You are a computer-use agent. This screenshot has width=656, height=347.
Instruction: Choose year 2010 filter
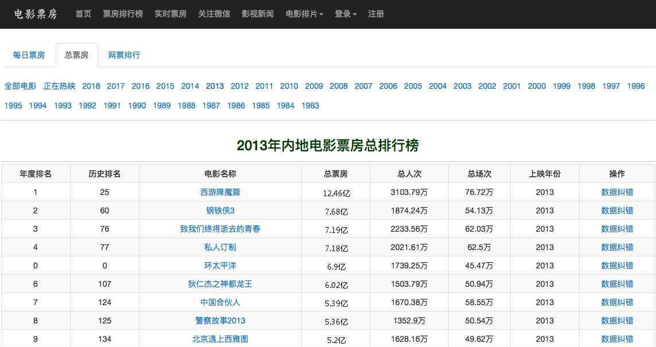point(289,86)
